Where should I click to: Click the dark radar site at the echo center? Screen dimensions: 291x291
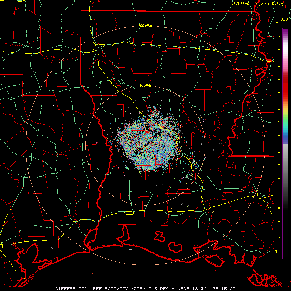(x=146, y=146)
